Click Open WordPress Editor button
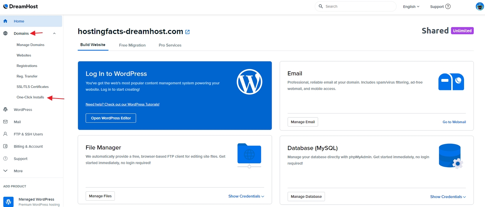This screenshot has height=207, width=485. point(111,118)
